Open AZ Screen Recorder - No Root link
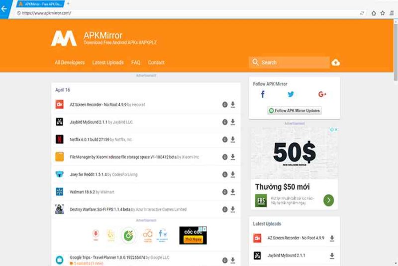This screenshot has width=398, height=266. click(x=98, y=105)
